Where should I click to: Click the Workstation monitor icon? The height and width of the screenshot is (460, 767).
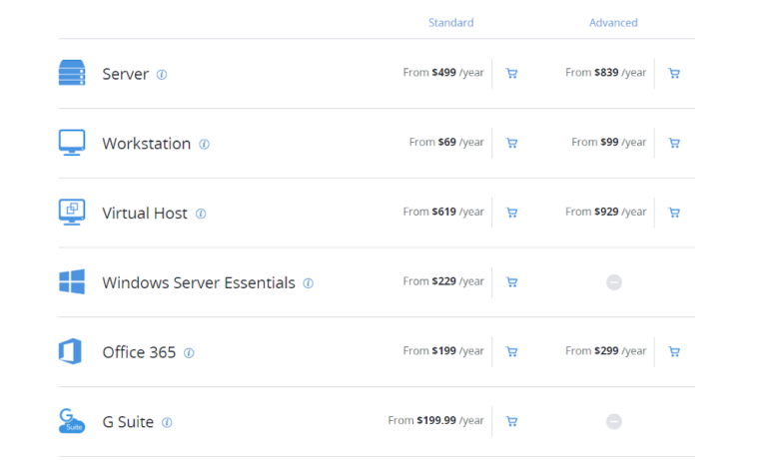point(72,143)
